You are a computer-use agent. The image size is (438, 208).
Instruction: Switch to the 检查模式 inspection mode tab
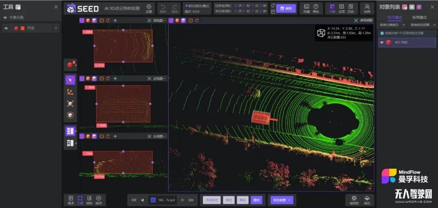[419, 18]
